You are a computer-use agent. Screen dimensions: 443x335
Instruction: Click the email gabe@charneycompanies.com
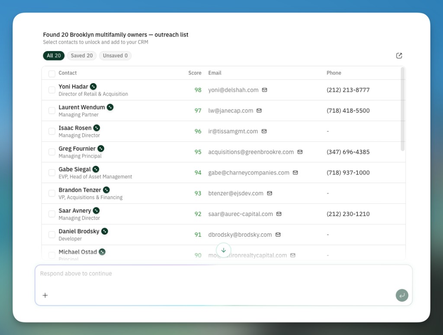coord(249,172)
